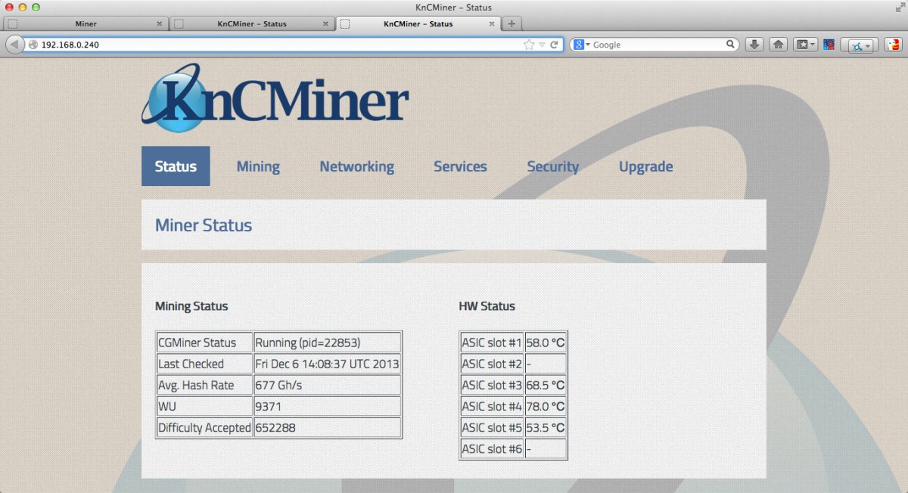Viewport: 908px width, 493px height.
Task: Click the Fri Dec 6 14:08:37 UTC 2013 value
Action: click(327, 364)
